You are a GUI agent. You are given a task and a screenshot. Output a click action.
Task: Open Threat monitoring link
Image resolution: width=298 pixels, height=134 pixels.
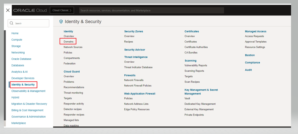click(73, 93)
